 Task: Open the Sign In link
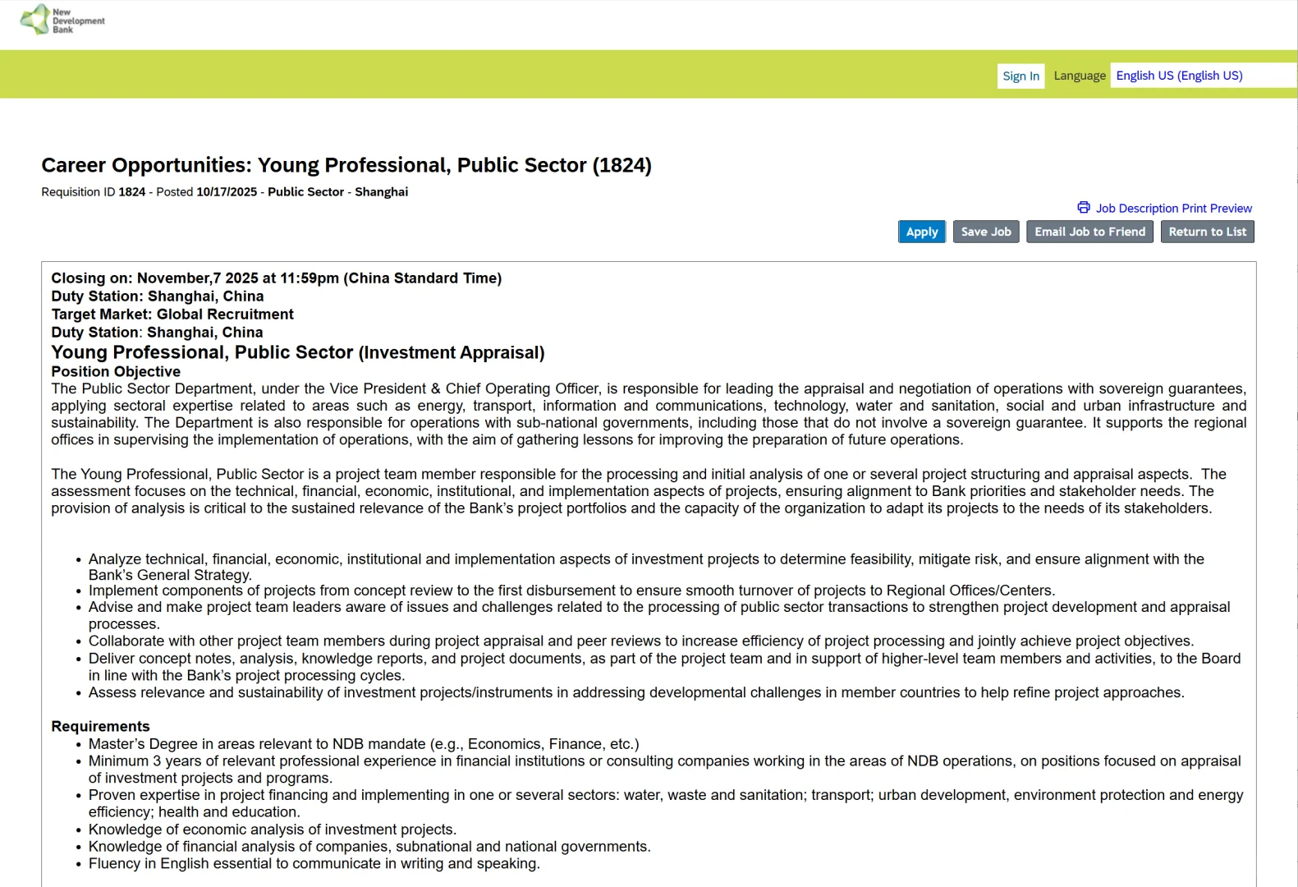[1021, 76]
